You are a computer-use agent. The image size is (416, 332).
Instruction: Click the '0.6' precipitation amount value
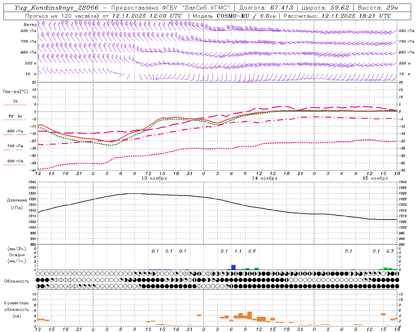pyautogui.click(x=252, y=251)
